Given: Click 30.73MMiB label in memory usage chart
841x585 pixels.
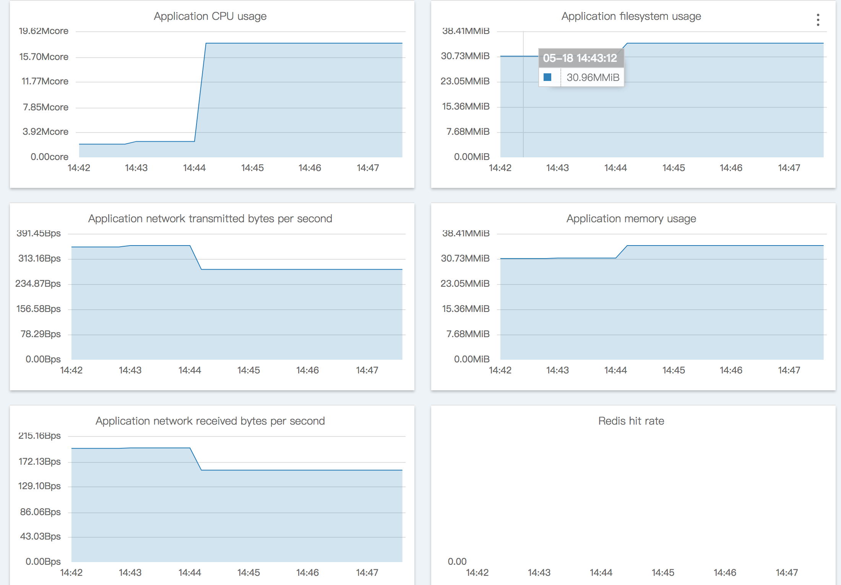Looking at the screenshot, I should pos(465,259).
